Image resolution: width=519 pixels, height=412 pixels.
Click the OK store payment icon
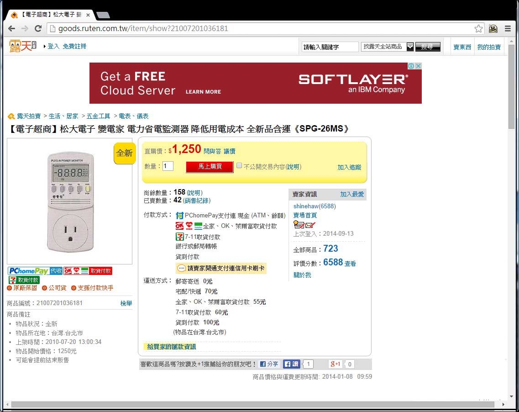pos(179,226)
